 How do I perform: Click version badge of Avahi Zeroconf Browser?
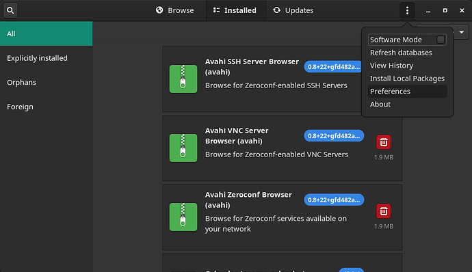tap(334, 200)
